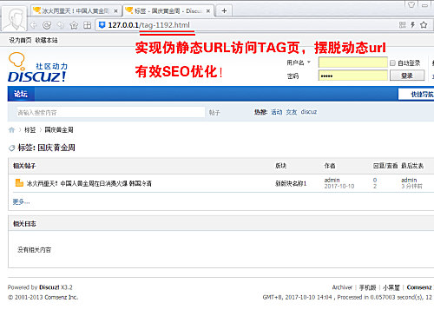
Task: Click the address bar URL tag-1192.html
Action: pyautogui.click(x=166, y=25)
